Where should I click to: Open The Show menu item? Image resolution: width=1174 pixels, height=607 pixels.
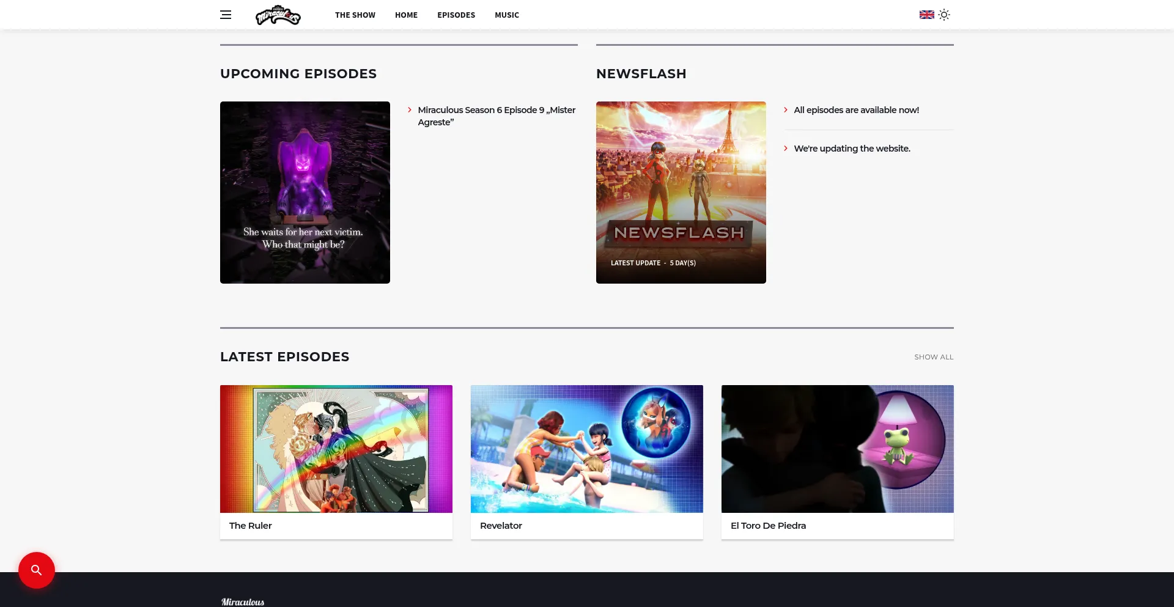click(x=355, y=15)
